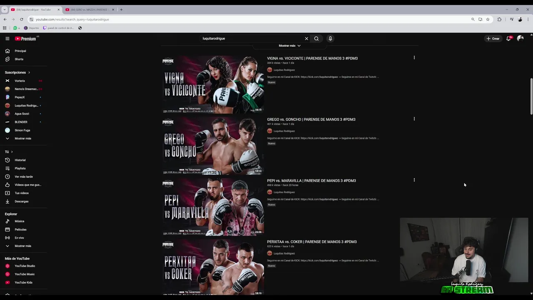Open Chrome tab search dropdown
Screen dimensions: 533x300
pyautogui.click(x=4, y=10)
